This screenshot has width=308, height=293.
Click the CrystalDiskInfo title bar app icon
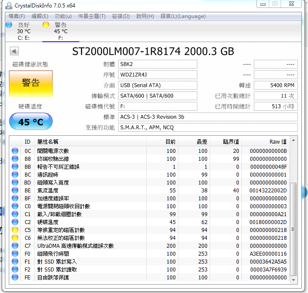9,5
